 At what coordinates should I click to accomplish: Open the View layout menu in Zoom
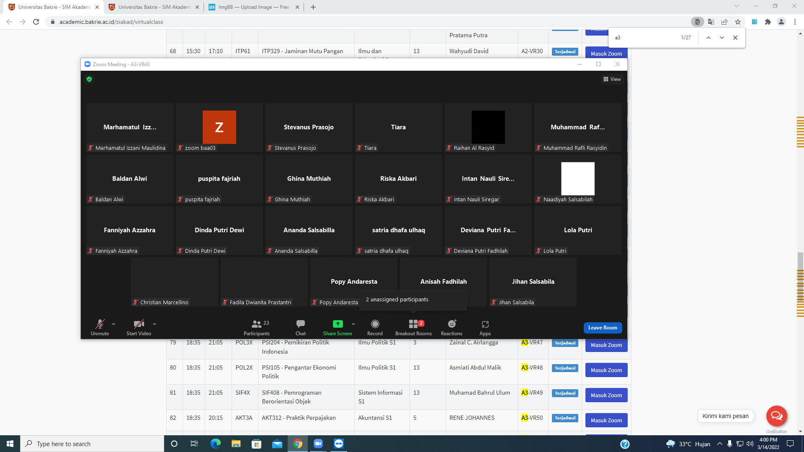[x=612, y=79]
